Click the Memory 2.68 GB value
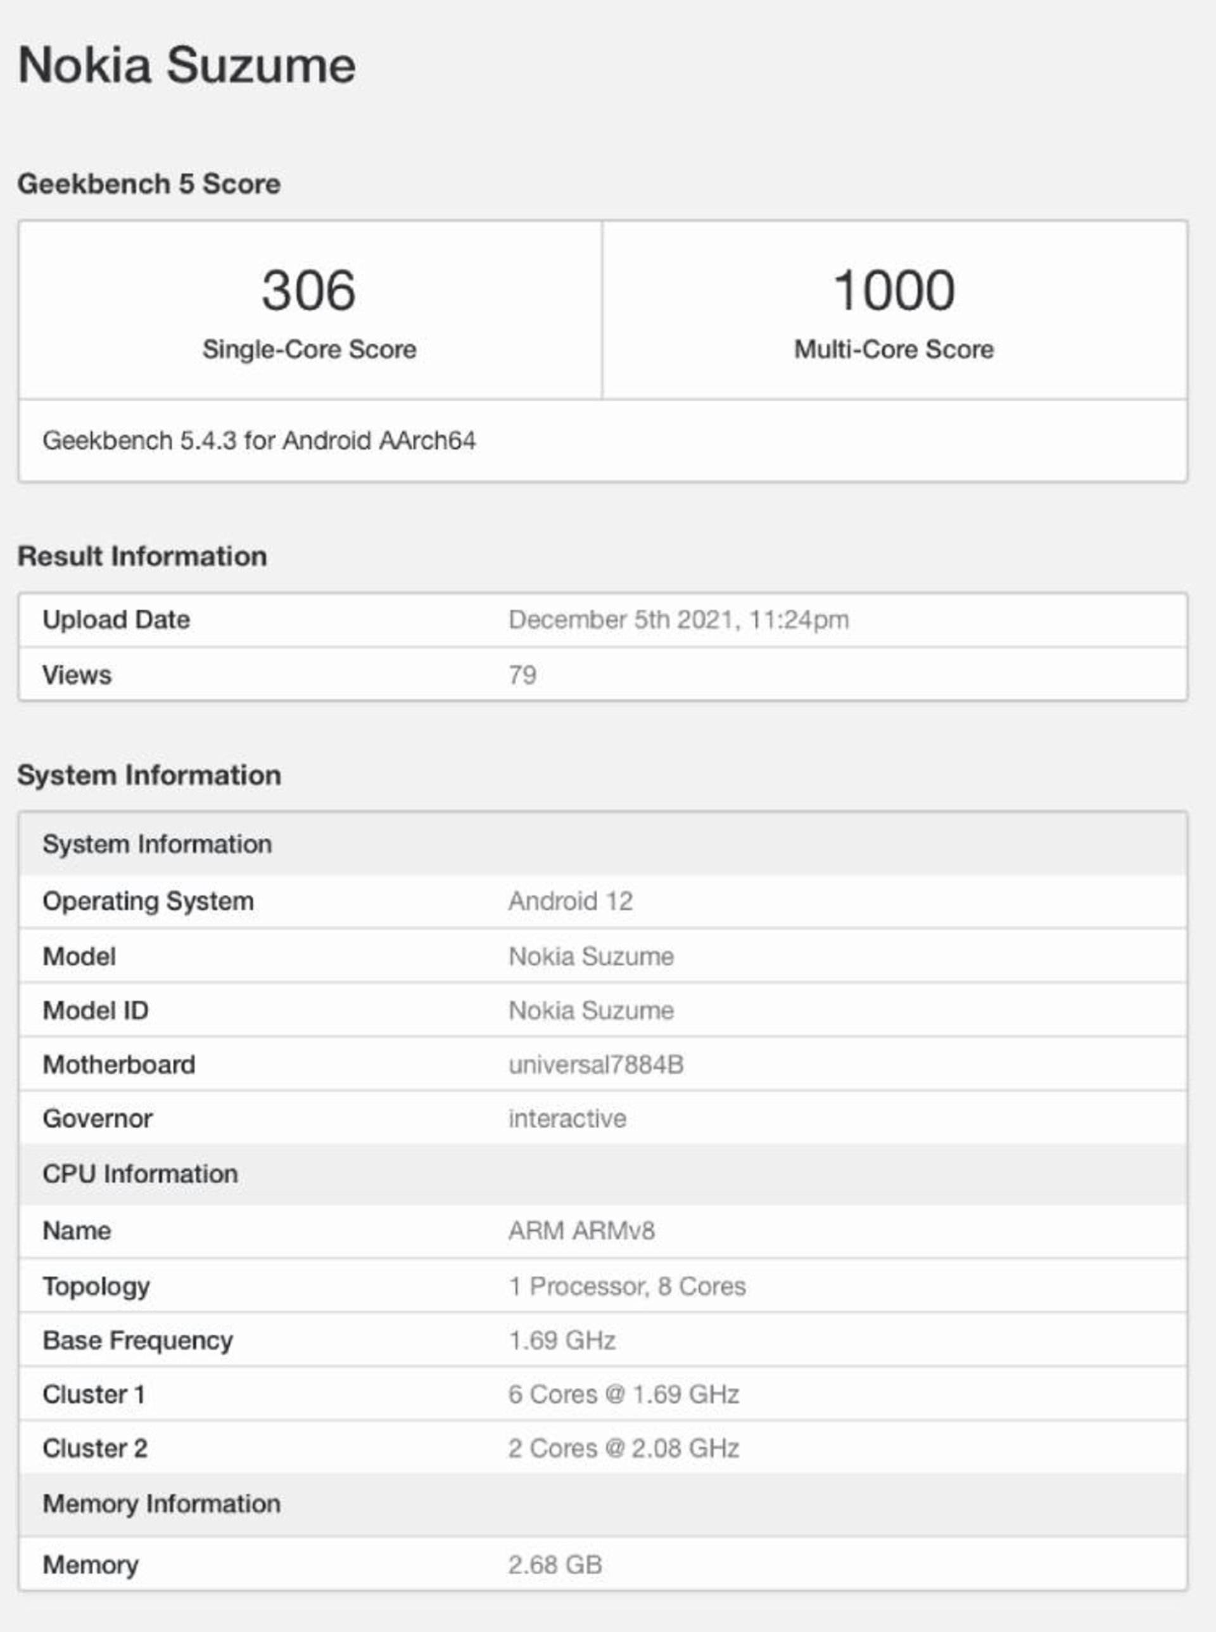1216x1632 pixels. pyautogui.click(x=555, y=1564)
